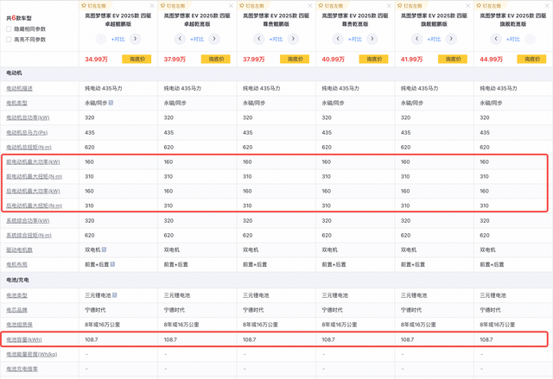This screenshot has height=379, width=553.
Task: Click the 电池/充电 section header
Action: coord(17,280)
